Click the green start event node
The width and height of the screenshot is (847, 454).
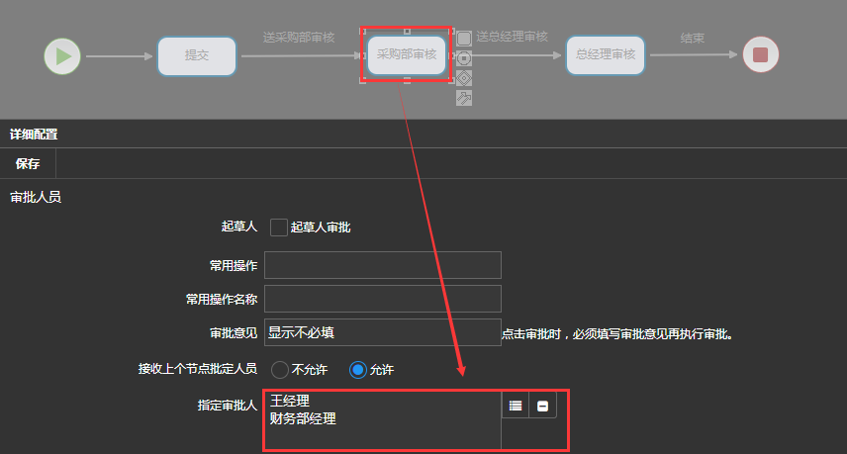coord(62,55)
